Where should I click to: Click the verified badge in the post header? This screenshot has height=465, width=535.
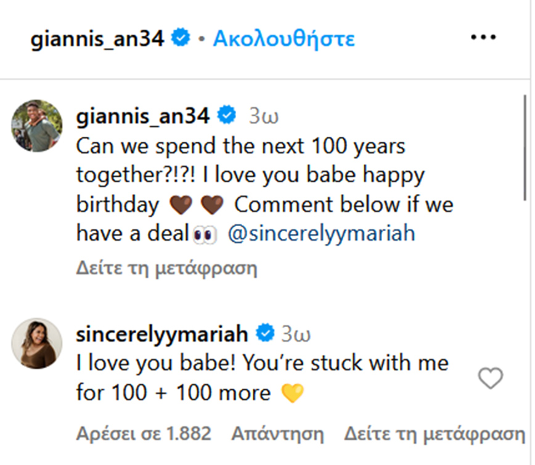[181, 39]
